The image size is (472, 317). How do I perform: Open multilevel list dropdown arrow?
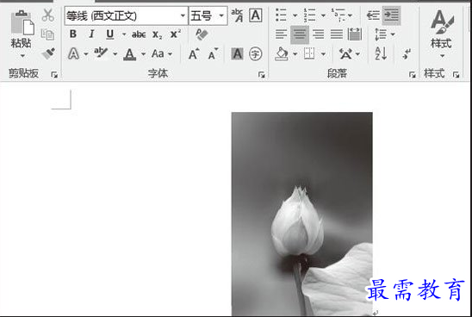click(x=350, y=16)
